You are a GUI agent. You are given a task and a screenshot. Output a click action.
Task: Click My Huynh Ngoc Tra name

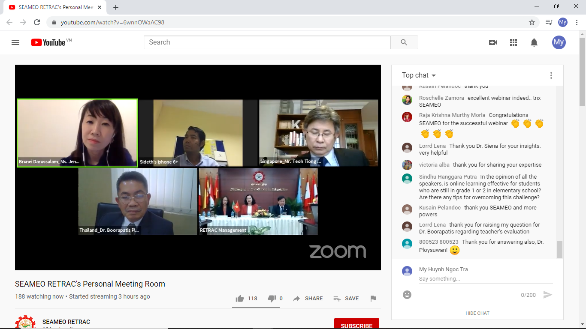click(x=444, y=269)
